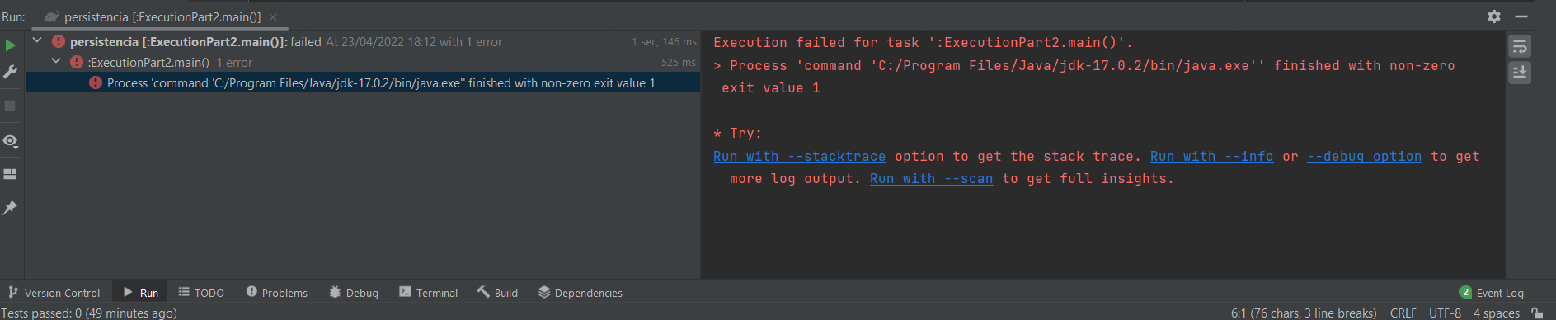This screenshot has width=1556, height=320.
Task: Switch to the Problems tab
Action: pos(276,293)
